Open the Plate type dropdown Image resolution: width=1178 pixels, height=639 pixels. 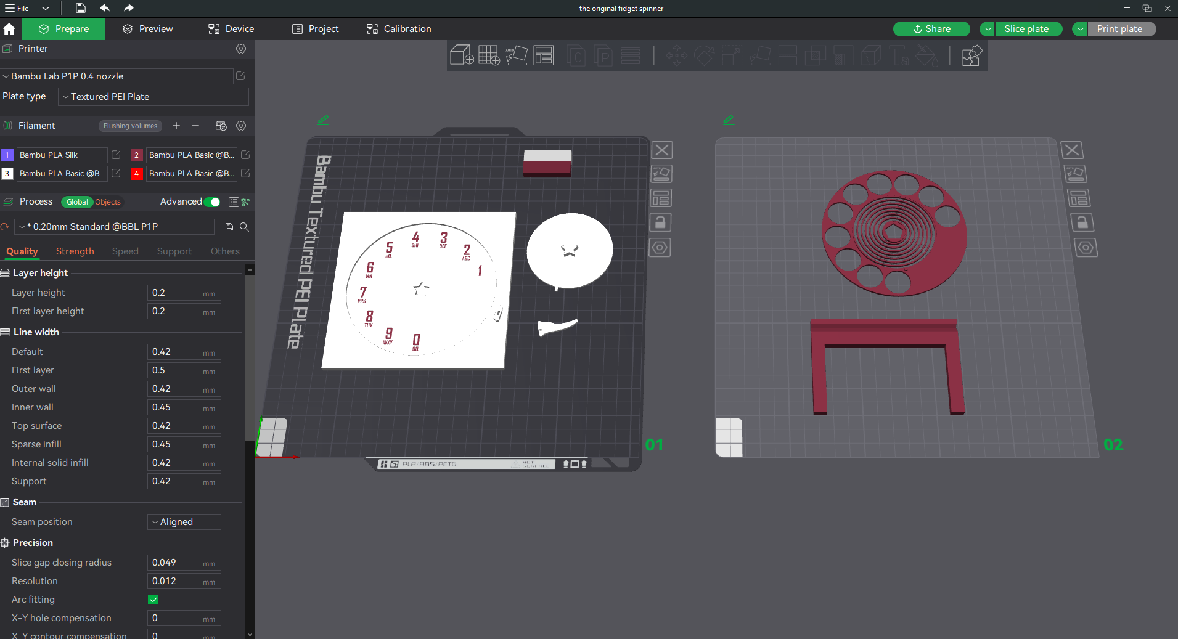[x=153, y=97]
